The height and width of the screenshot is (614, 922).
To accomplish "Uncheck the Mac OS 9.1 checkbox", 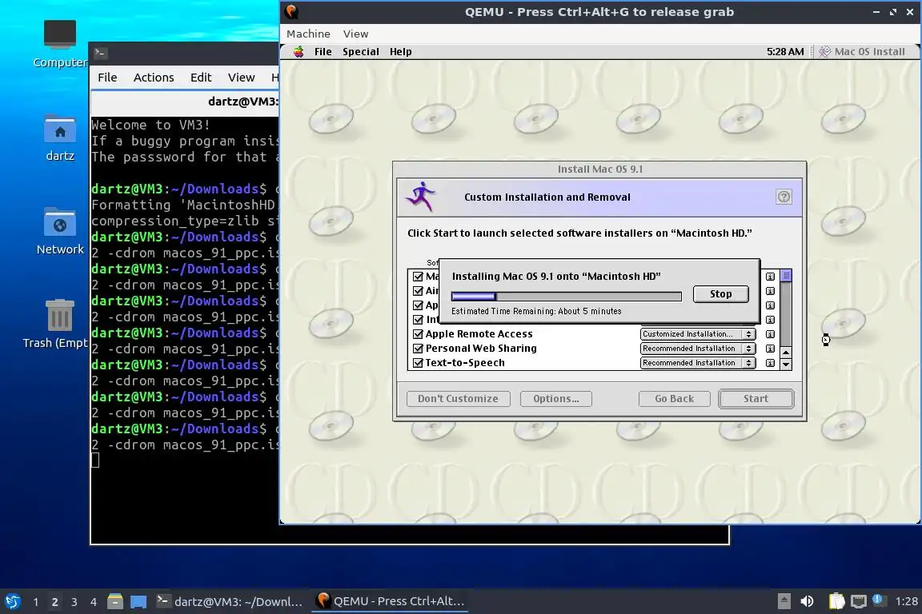I will point(418,276).
